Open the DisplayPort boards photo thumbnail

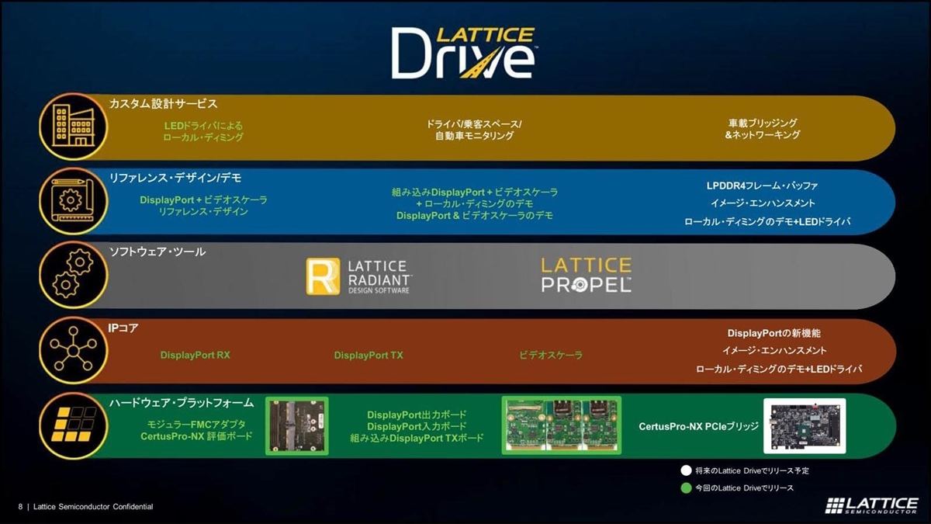561,425
